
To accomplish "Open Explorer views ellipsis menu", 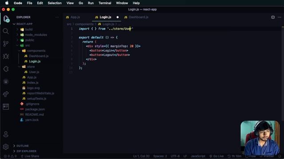I will (57, 17).
